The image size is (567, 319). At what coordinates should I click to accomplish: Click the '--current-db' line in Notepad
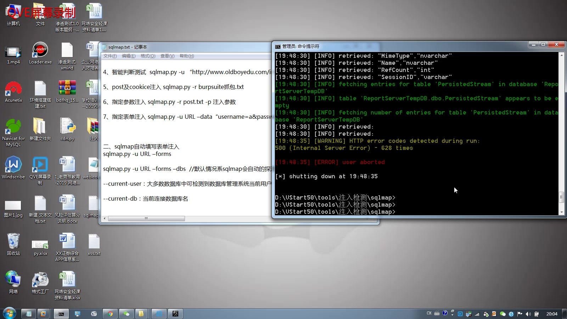(x=146, y=198)
